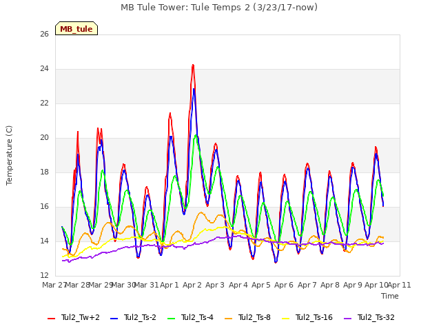Image resolution: width=441 pixels, height=331 pixels.
Task: Toggle the Tul2_Ts-4 legend entry
Action: point(190,318)
